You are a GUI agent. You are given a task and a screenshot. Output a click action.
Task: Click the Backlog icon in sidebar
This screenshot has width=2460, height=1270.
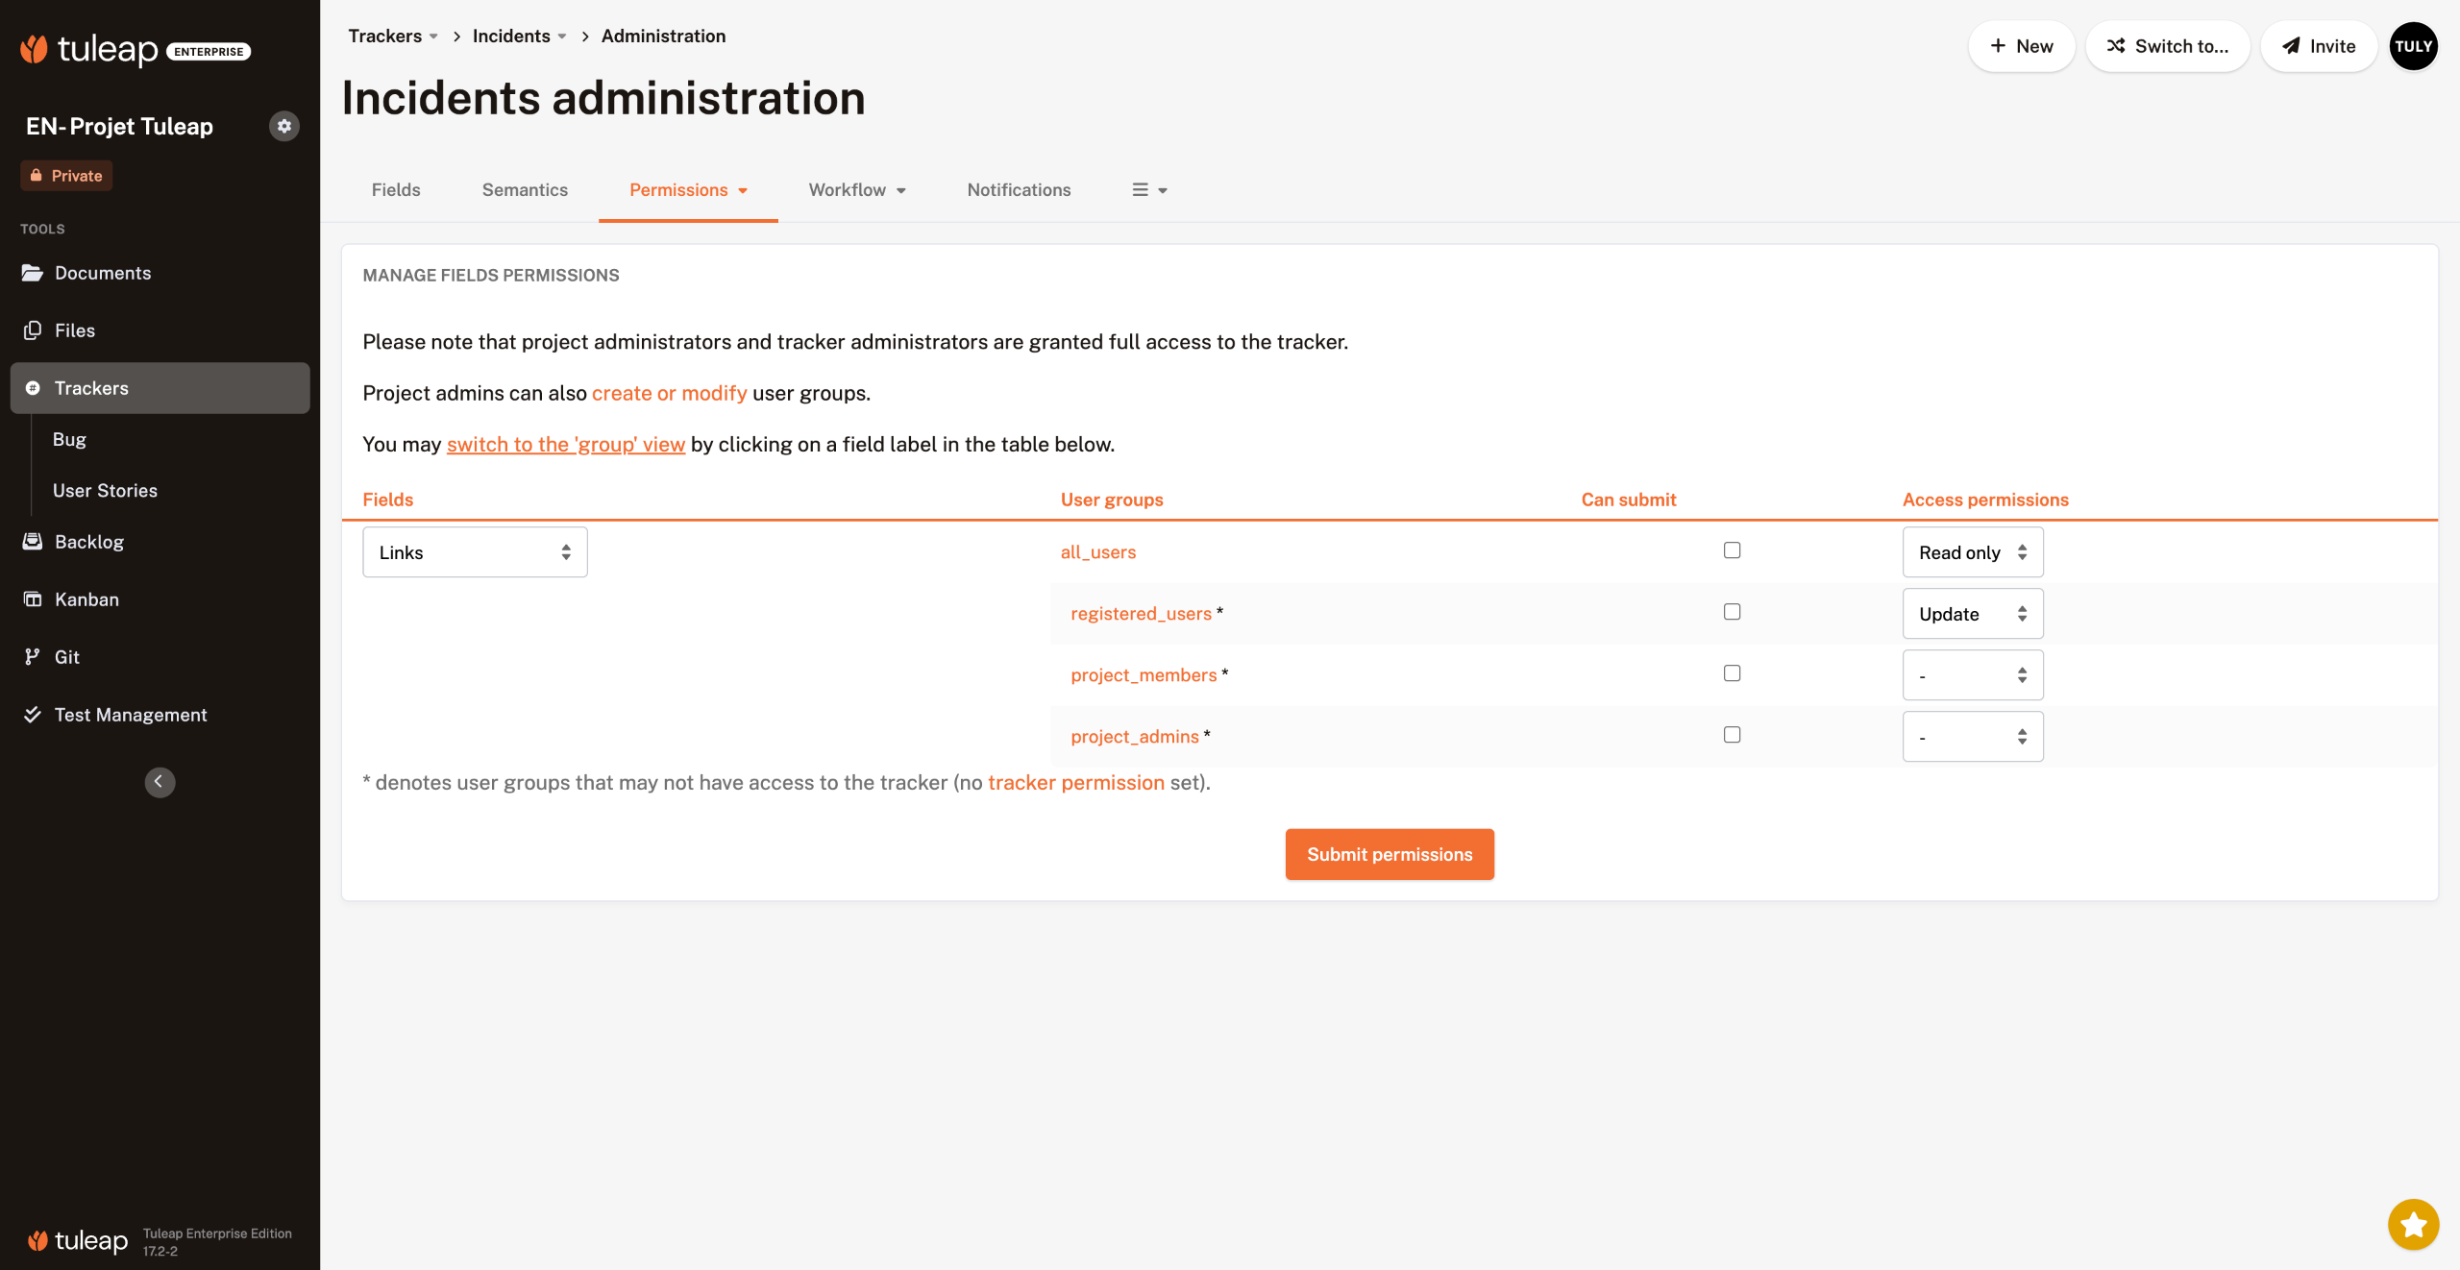click(33, 542)
